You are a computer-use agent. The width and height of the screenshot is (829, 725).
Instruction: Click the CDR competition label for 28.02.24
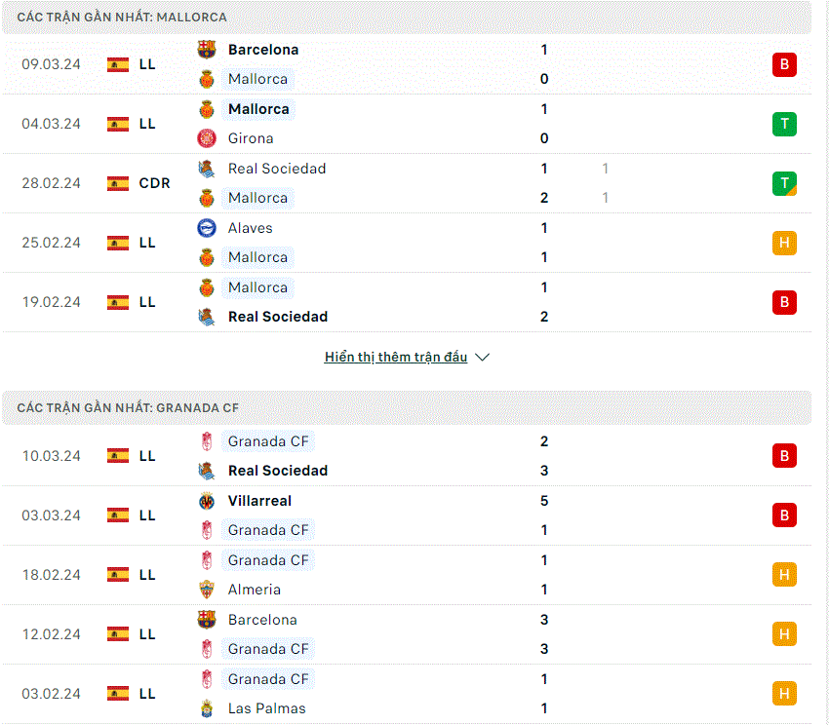pyautogui.click(x=154, y=183)
